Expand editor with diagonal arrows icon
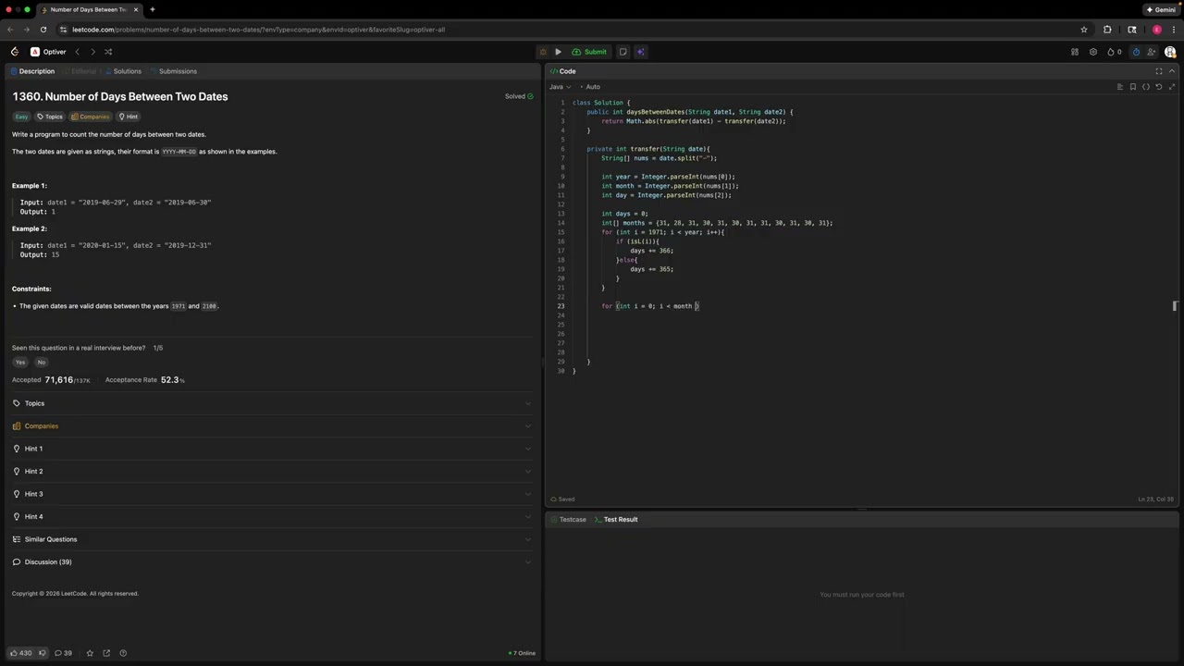The width and height of the screenshot is (1184, 666). 1173,87
